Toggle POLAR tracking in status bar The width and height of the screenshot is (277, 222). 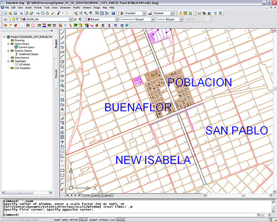(x=84, y=220)
